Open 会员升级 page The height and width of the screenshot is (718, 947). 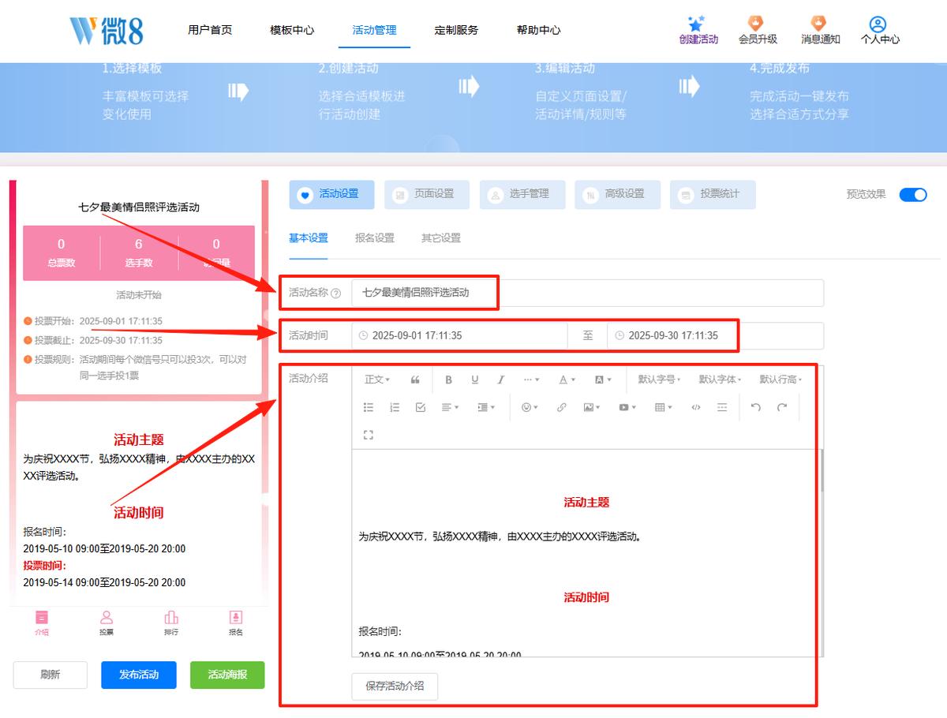[758, 30]
